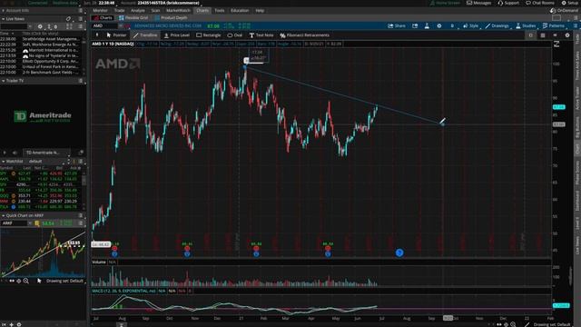This screenshot has height=327, width=581.
Task: Click the MACD study label
Action: coord(124,291)
